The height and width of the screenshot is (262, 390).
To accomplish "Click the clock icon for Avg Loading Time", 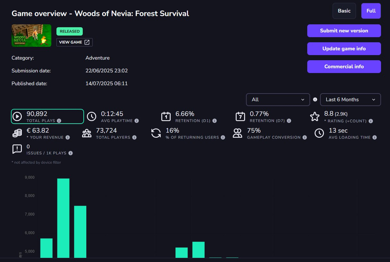I will pos(319,133).
